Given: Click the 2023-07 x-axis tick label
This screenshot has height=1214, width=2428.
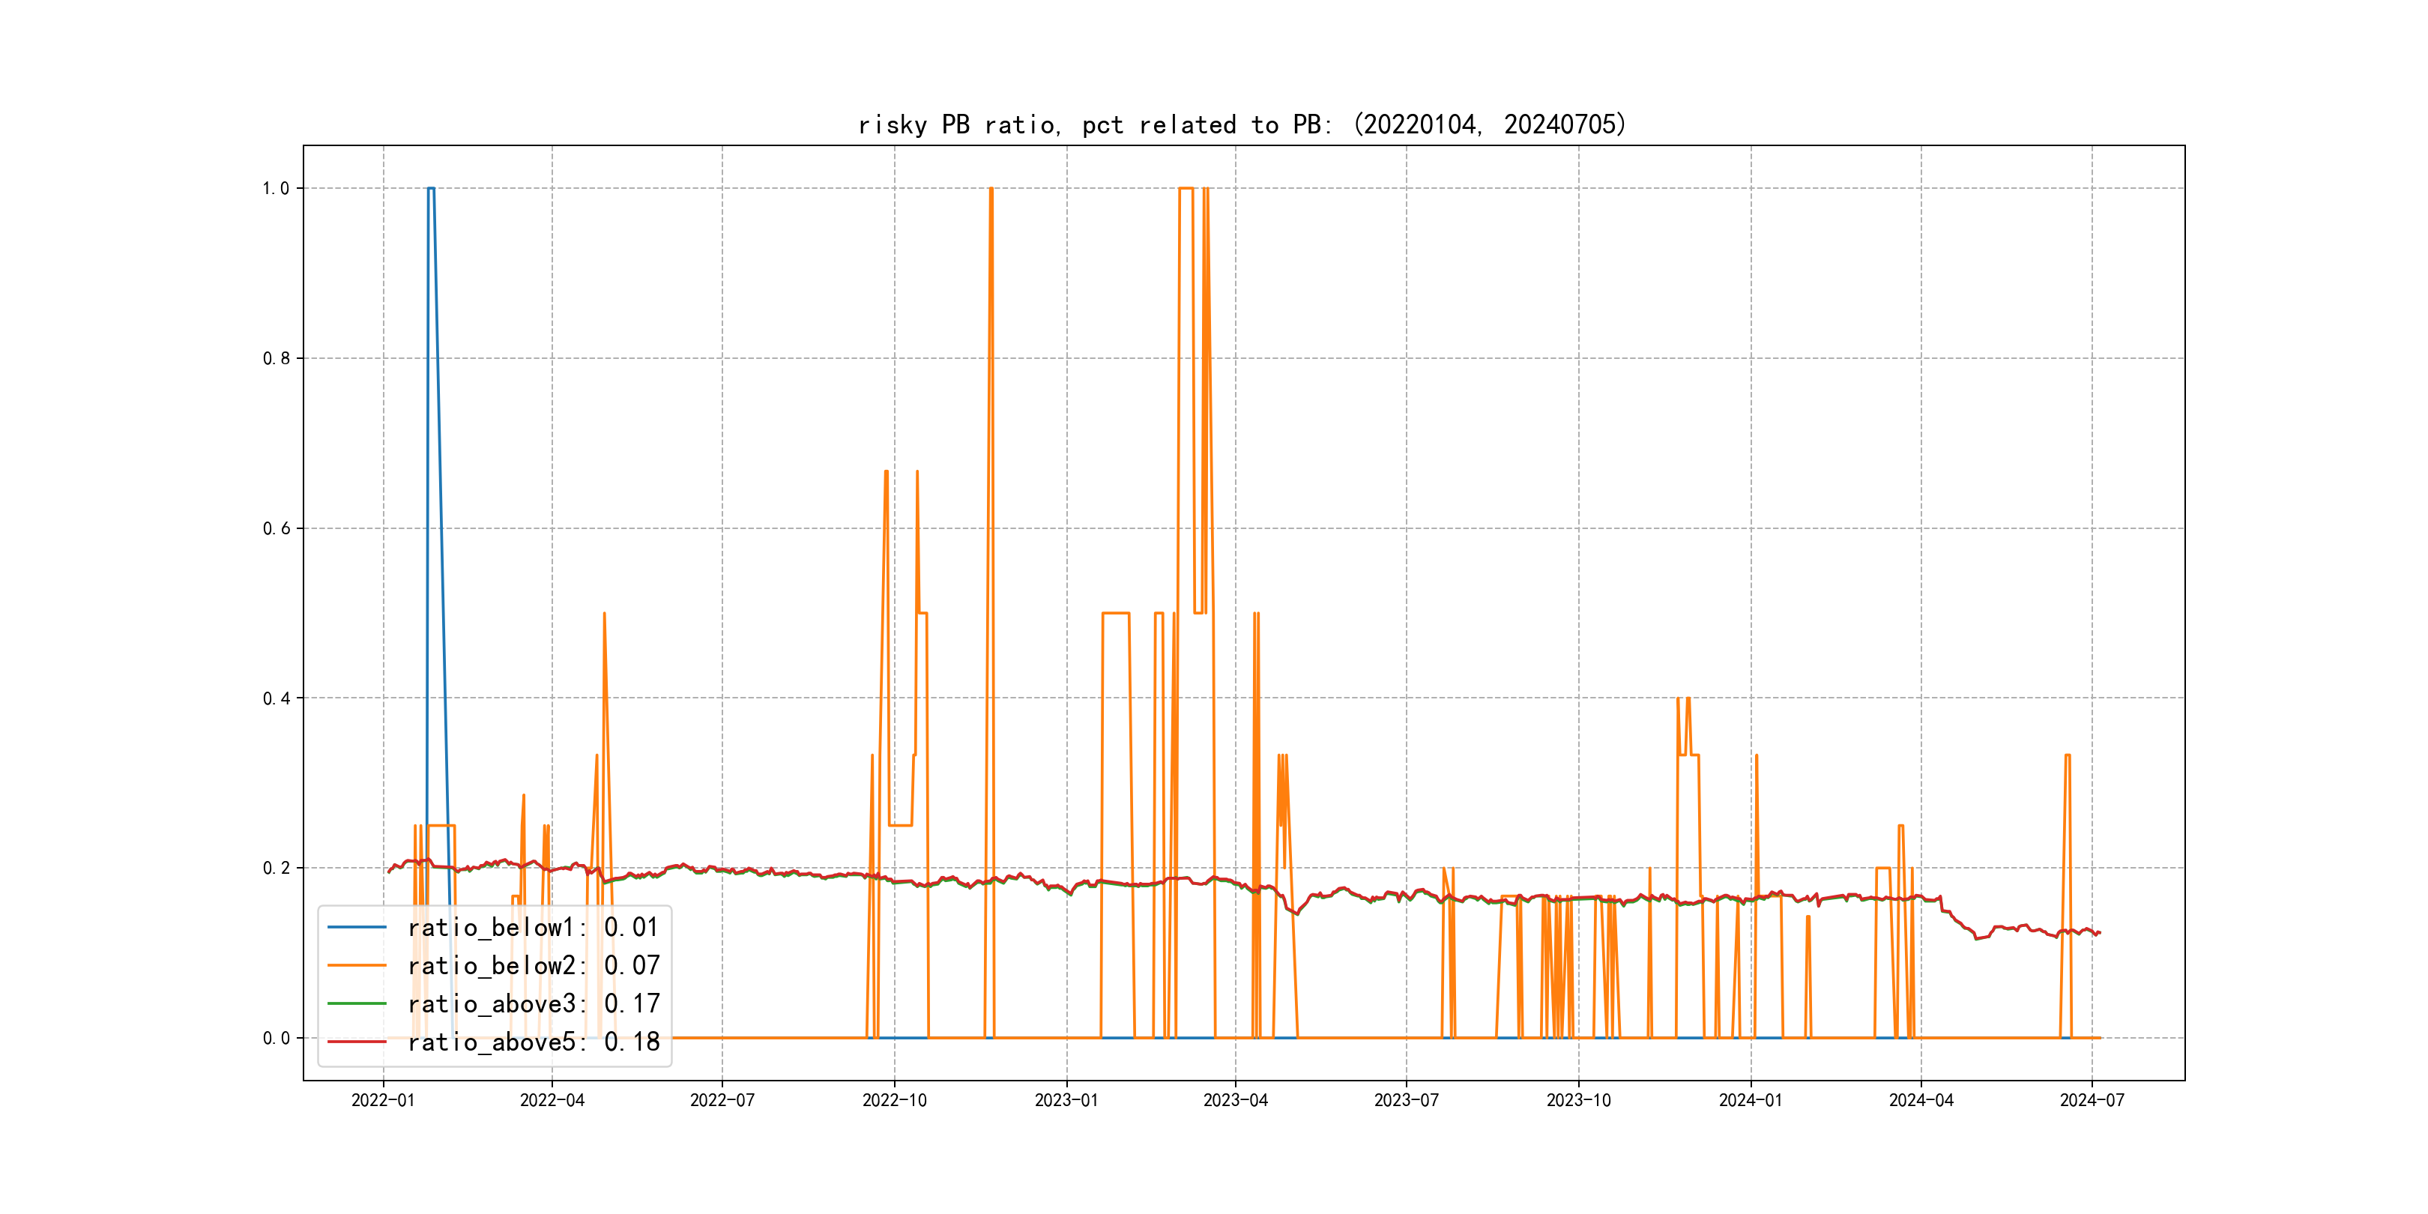Looking at the screenshot, I should tap(1407, 1101).
